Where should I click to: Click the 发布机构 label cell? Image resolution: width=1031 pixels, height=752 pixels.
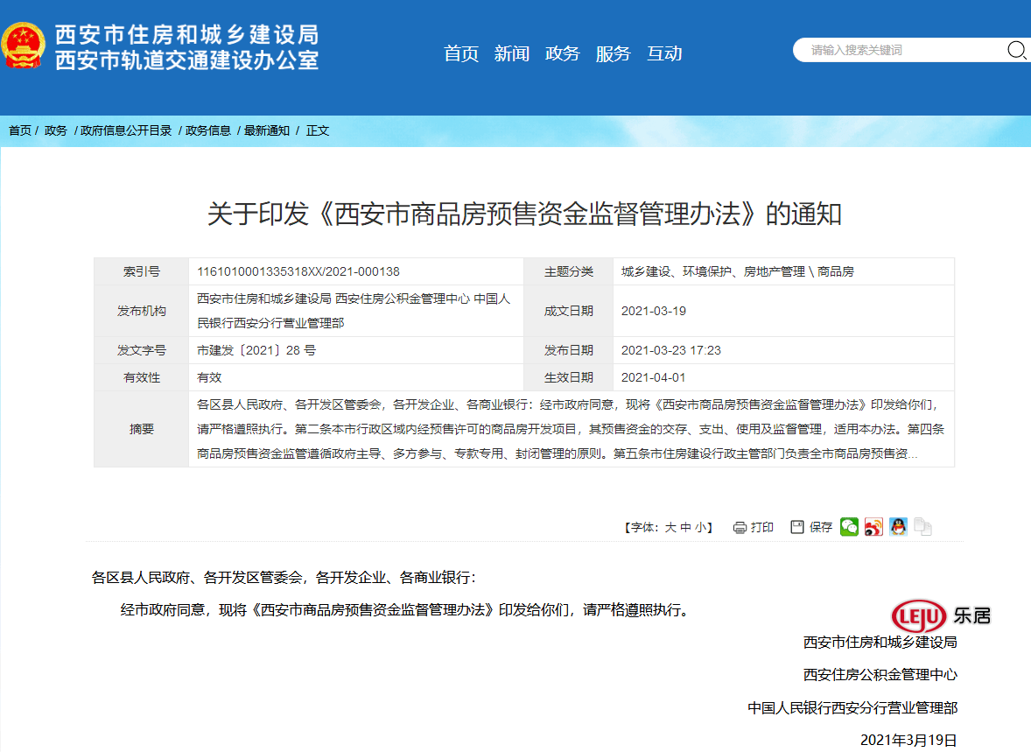(x=142, y=311)
